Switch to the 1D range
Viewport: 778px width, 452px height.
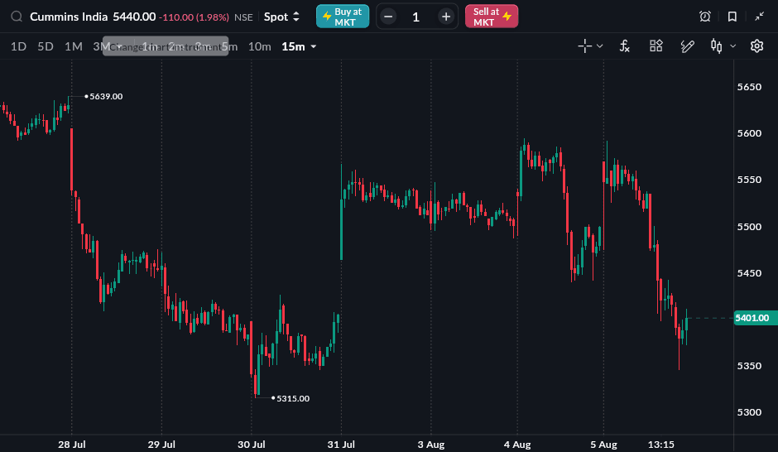(x=18, y=46)
